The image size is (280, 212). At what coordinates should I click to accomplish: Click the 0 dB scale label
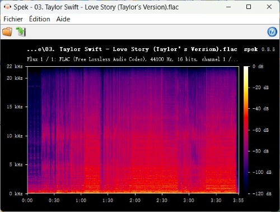(258, 66)
